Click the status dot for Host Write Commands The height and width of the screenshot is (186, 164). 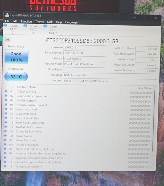pyautogui.click(x=6, y=127)
